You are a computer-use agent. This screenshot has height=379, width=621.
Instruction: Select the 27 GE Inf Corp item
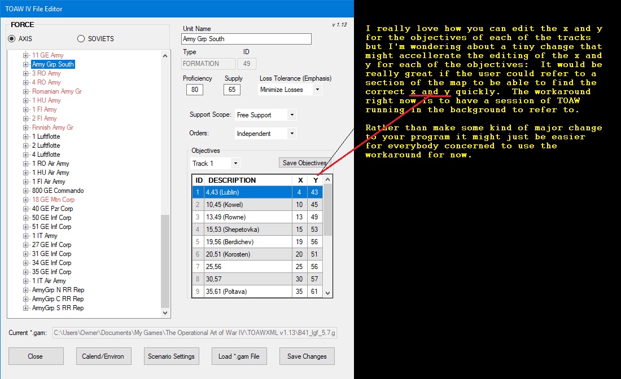51,245
